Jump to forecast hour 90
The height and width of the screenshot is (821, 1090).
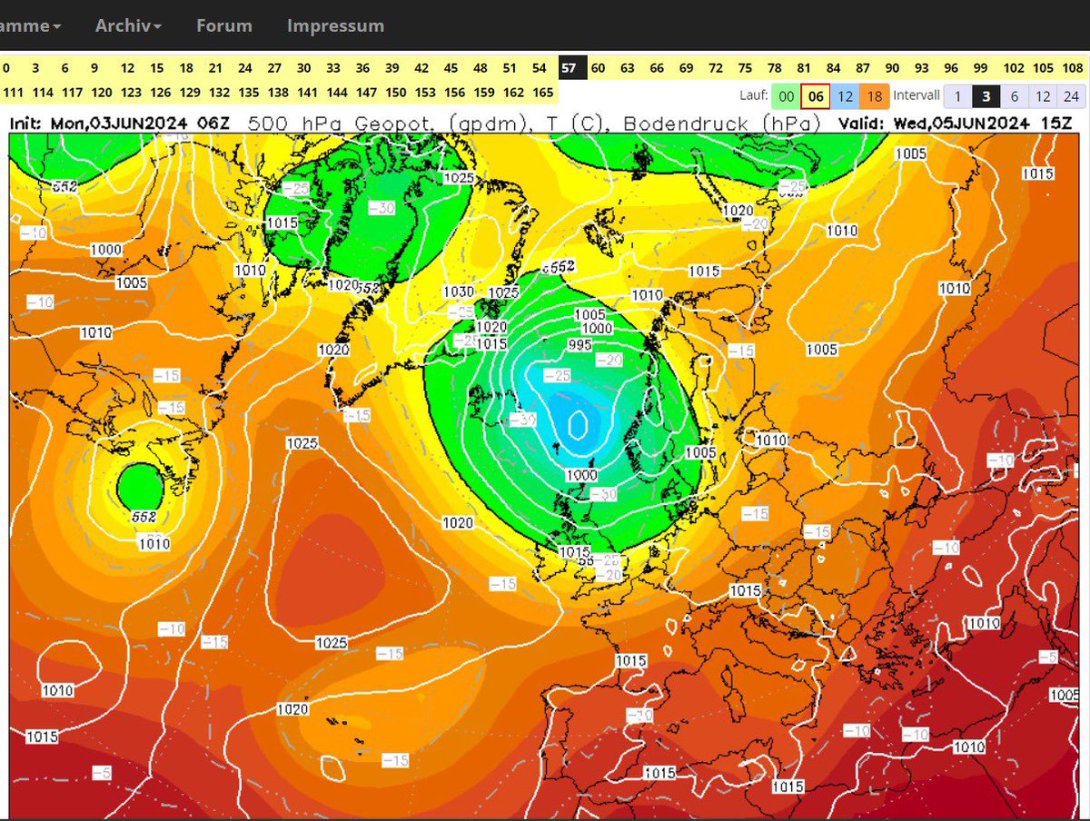pyautogui.click(x=892, y=68)
